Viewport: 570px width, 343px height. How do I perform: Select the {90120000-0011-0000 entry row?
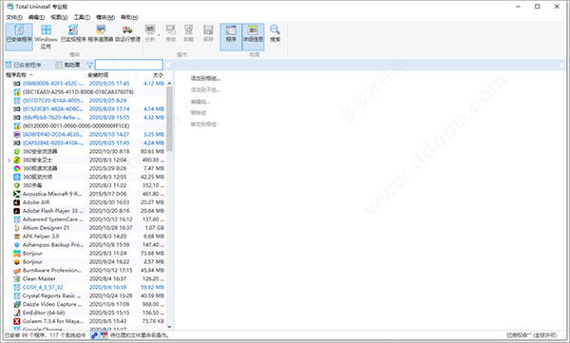coord(85,125)
